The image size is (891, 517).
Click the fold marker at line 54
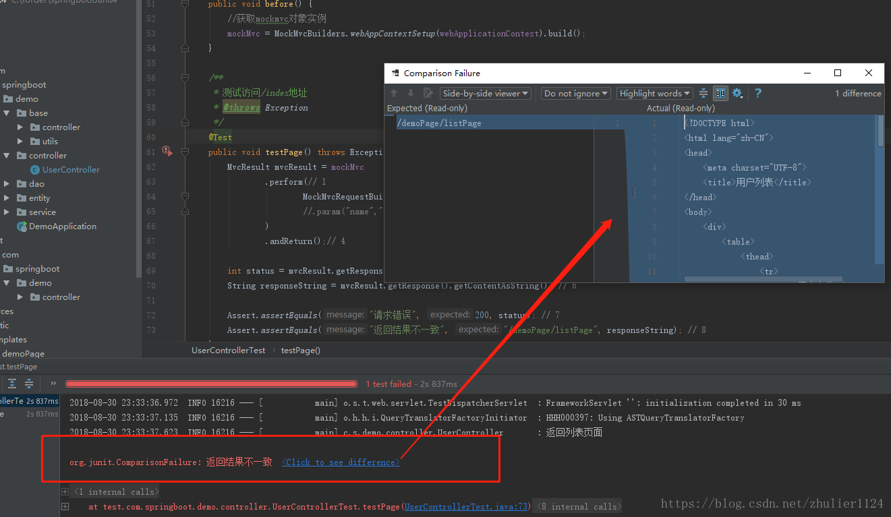(x=185, y=49)
